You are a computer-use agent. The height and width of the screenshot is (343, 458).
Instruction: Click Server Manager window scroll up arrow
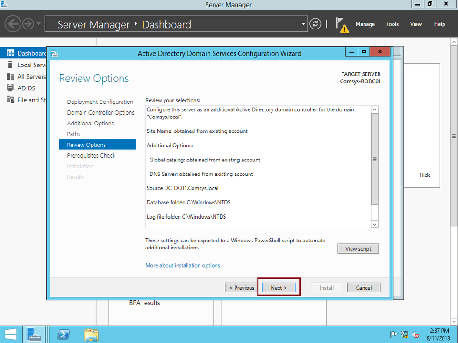click(454, 42)
